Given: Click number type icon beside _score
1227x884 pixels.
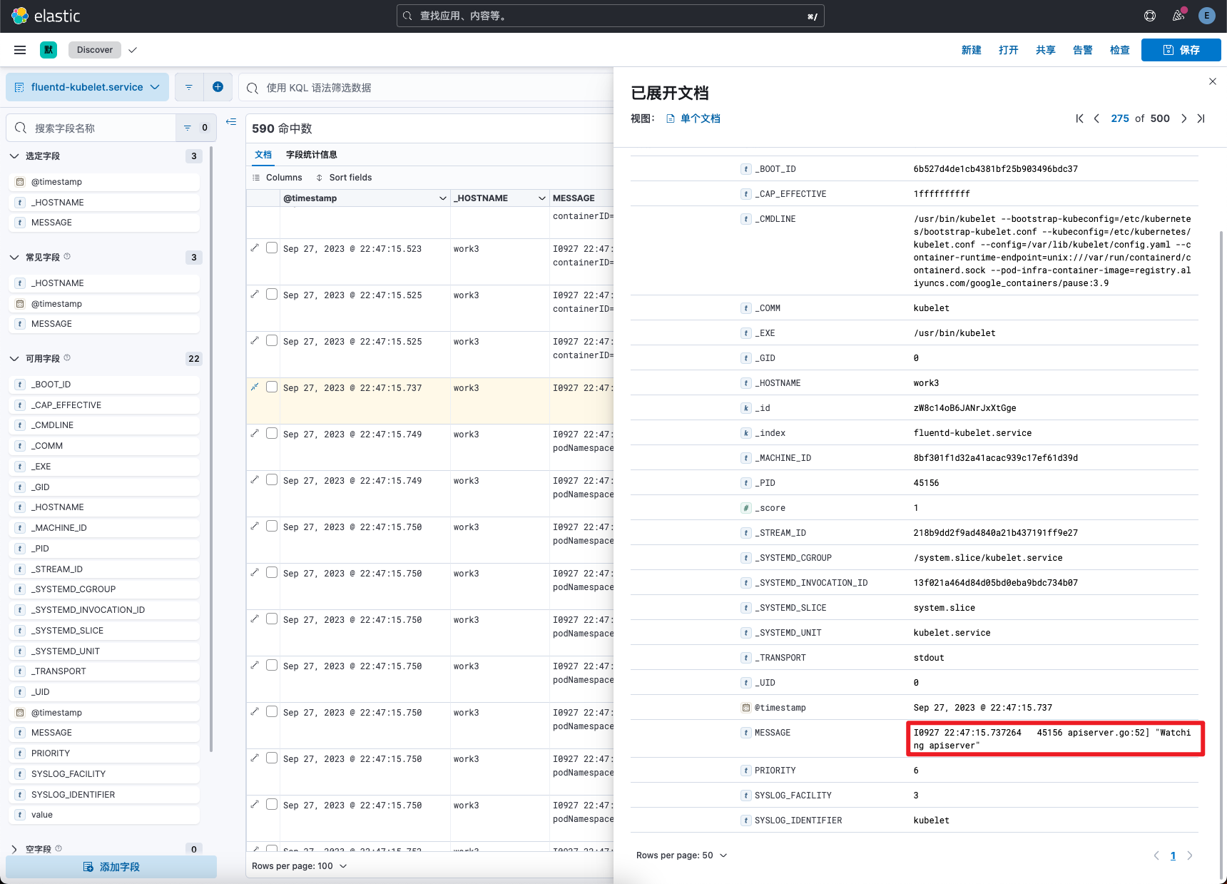Looking at the screenshot, I should click(x=746, y=508).
